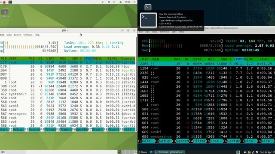Screen dimensions: 275x154
Task: Select PID 1194 root row in right htop
Action: point(206,68)
